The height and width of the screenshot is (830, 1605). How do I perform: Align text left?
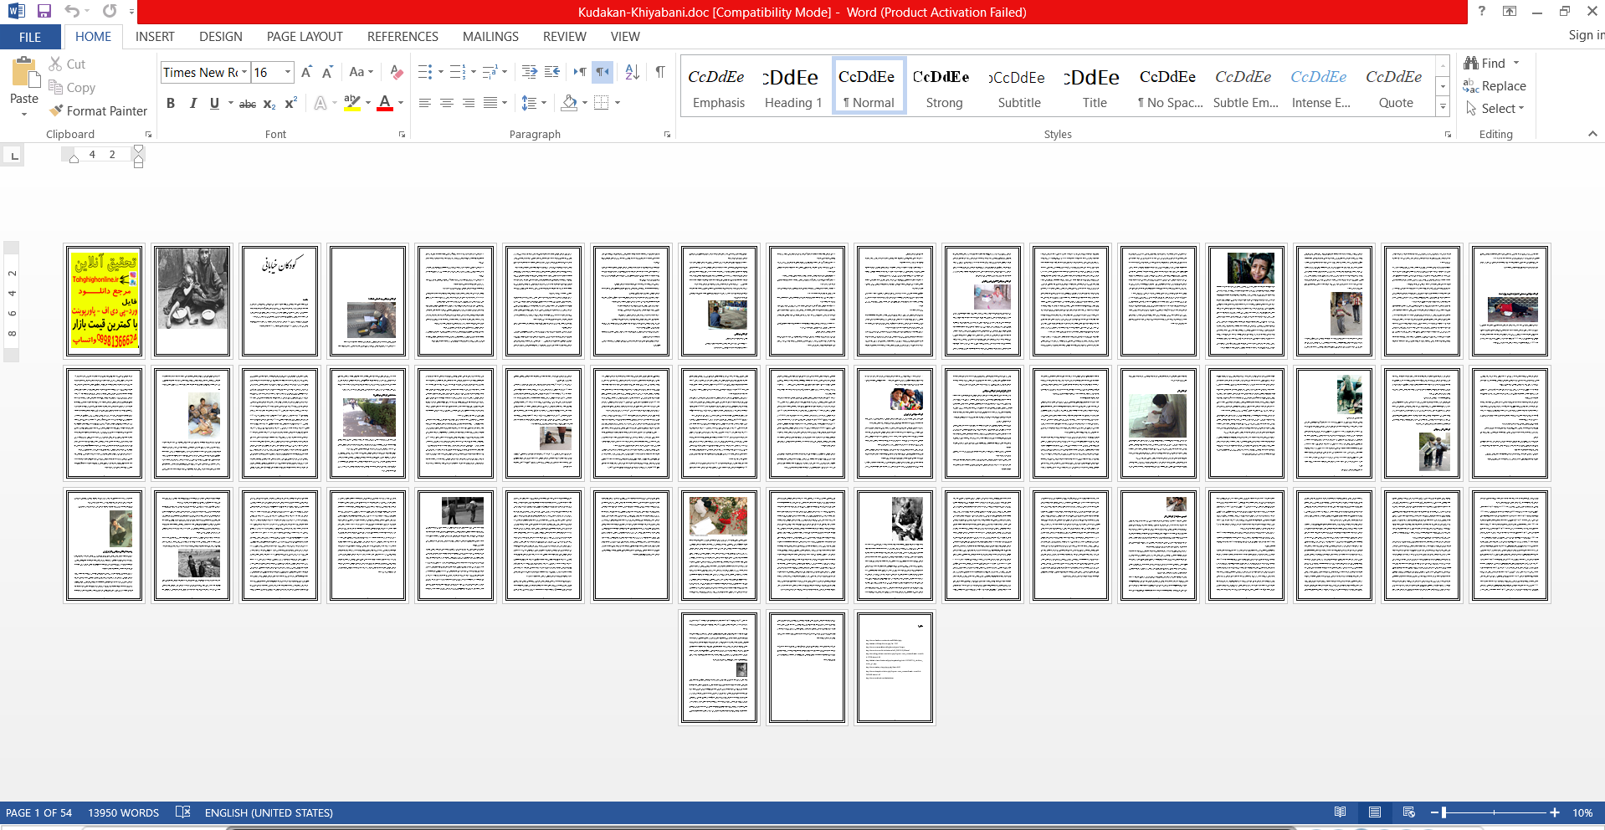point(425,103)
